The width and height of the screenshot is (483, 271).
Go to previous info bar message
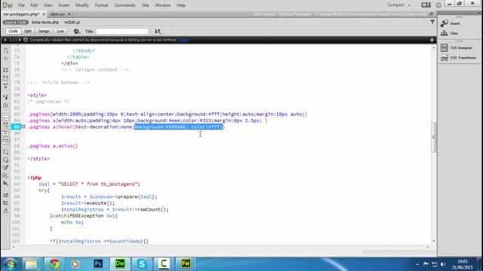[5, 40]
